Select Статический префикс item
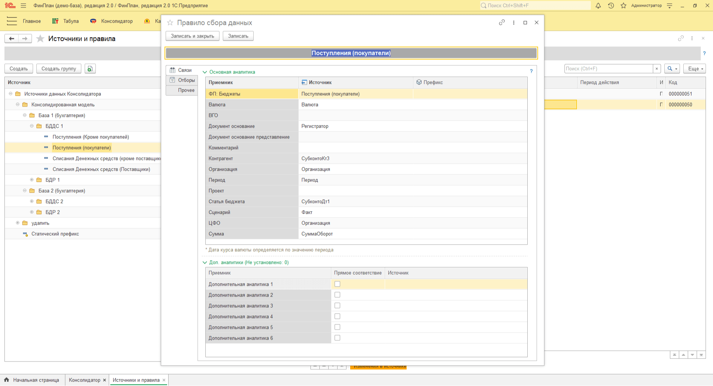 point(55,234)
